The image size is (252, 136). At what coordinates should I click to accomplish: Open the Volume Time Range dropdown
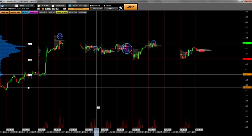coord(79,6)
